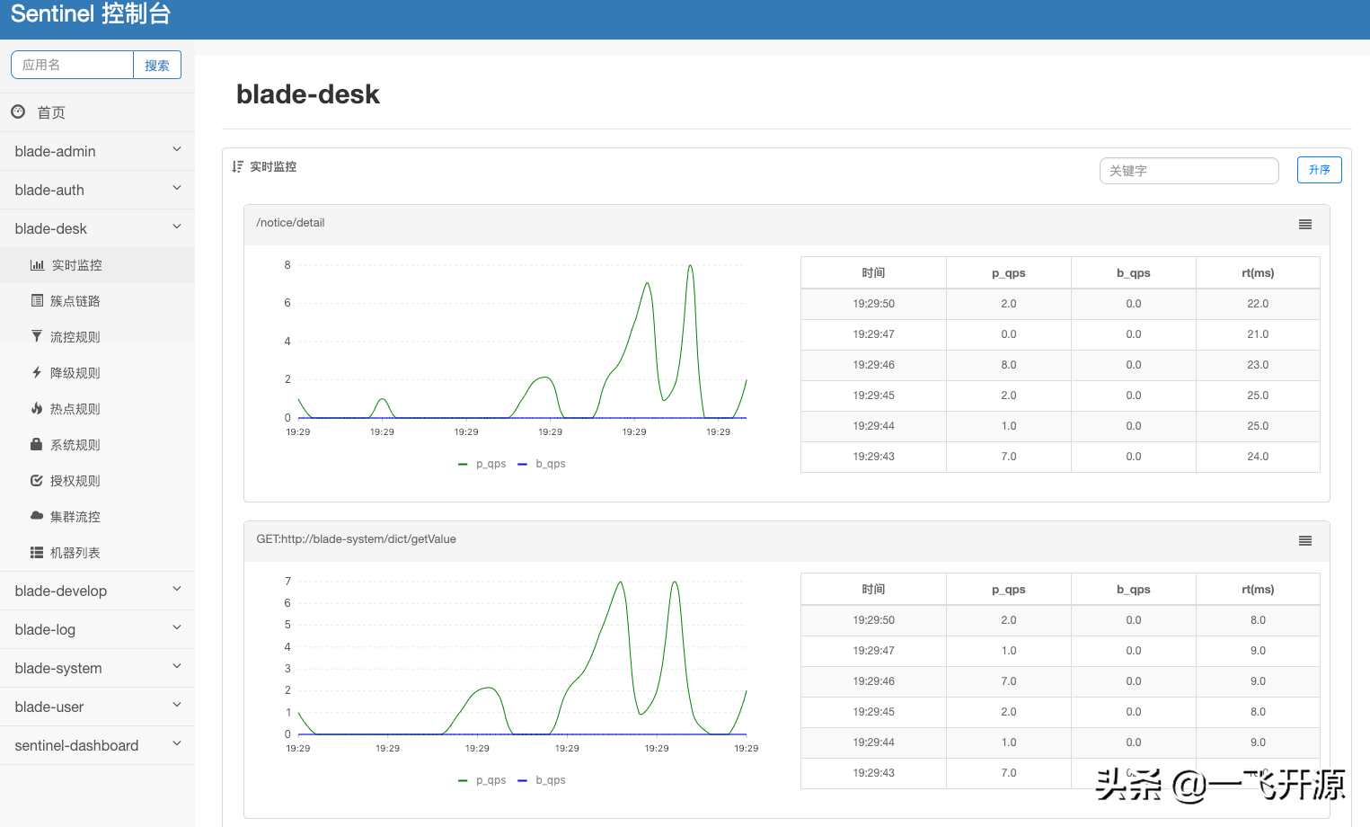Collapse the blade-desk application
The image size is (1370, 827).
pos(97,228)
